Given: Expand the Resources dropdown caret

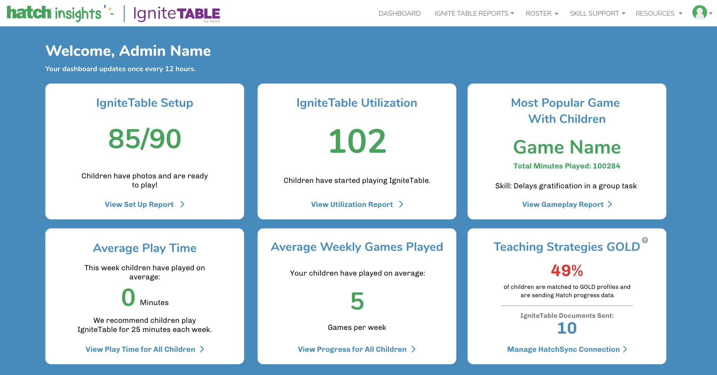Looking at the screenshot, I should pos(680,13).
